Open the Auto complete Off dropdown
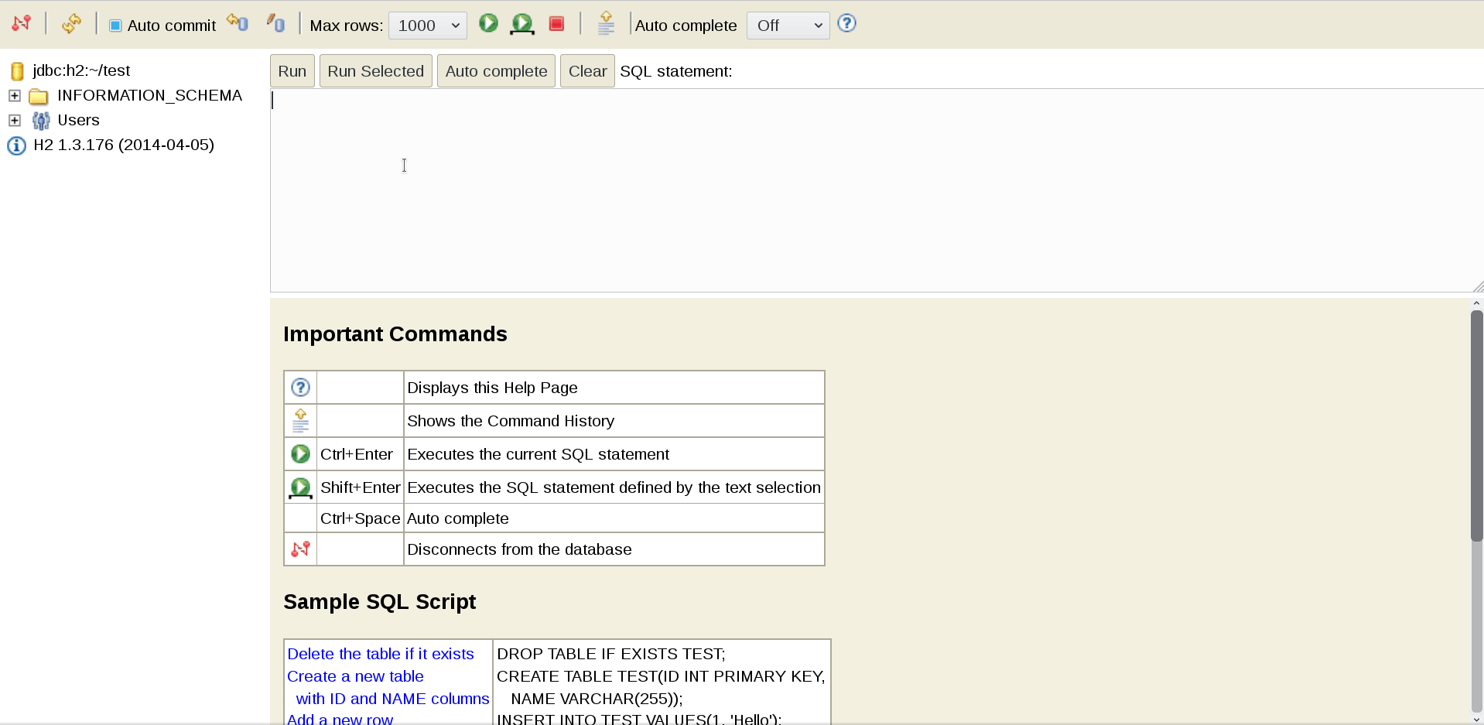Screen dimensions: 1484x725 (788, 26)
